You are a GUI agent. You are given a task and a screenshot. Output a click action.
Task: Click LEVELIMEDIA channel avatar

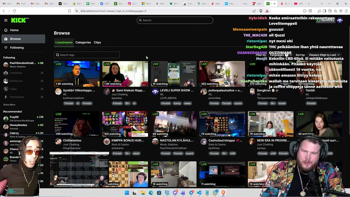pyautogui.click(x=155, y=91)
